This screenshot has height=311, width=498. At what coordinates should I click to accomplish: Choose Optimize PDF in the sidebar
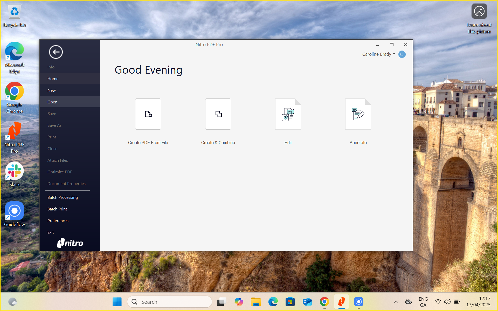(70, 172)
